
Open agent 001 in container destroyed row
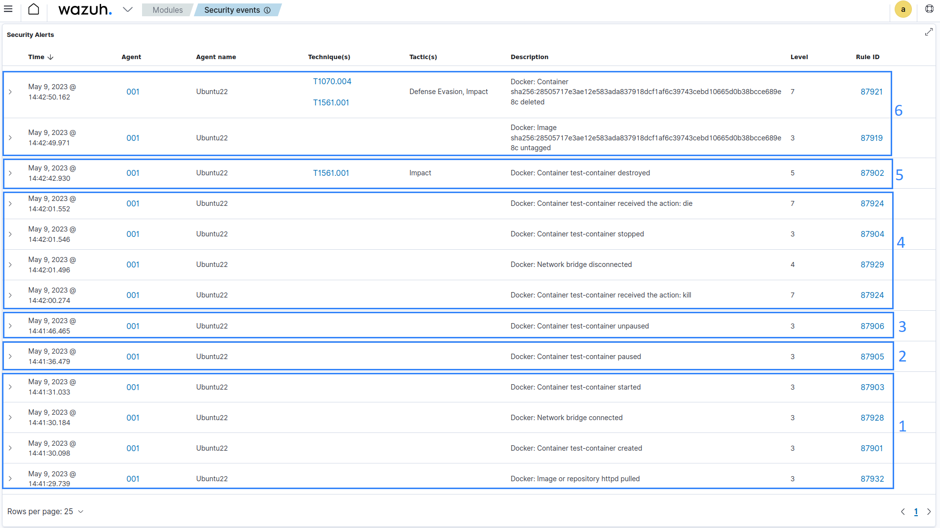[133, 173]
